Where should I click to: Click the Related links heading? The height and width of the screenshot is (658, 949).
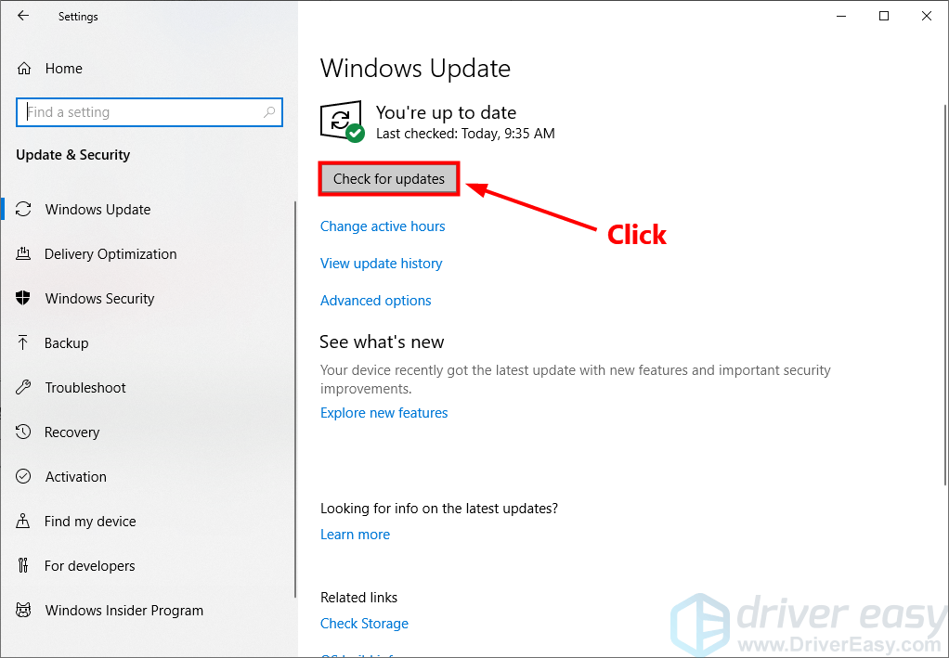point(359,598)
